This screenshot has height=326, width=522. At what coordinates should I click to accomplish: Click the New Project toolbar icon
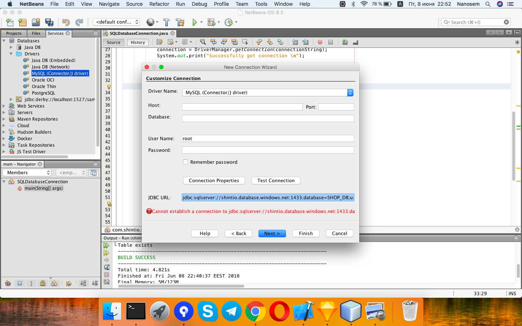pos(22,22)
